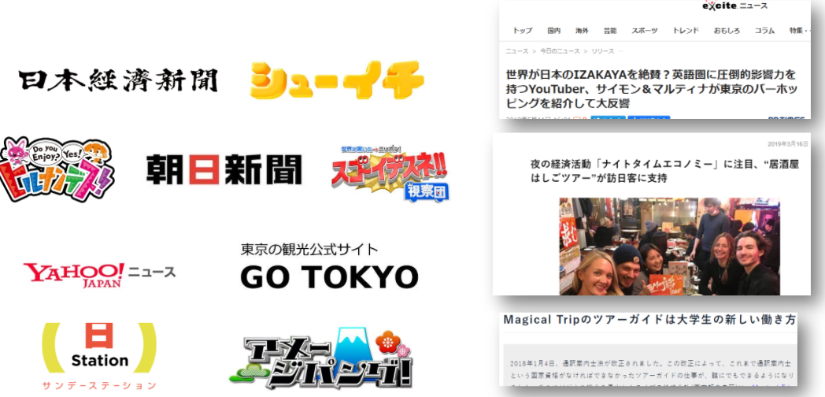The height and width of the screenshot is (397, 825).
Task: Select the コラム tab
Action: pyautogui.click(x=764, y=31)
